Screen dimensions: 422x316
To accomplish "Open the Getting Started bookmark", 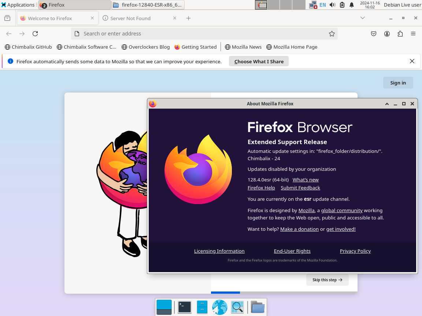I will pos(195,47).
